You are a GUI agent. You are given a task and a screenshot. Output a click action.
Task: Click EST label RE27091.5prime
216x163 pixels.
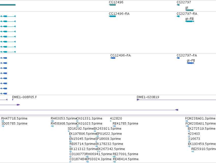(x=125, y=154)
